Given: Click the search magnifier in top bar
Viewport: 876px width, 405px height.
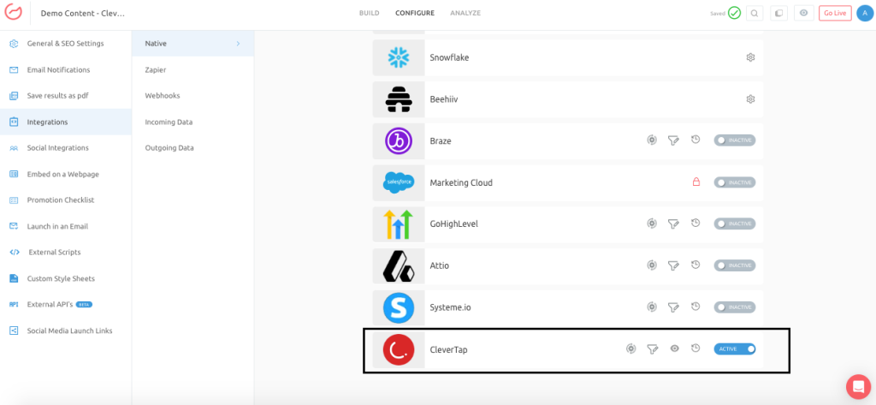Looking at the screenshot, I should pyautogui.click(x=755, y=14).
